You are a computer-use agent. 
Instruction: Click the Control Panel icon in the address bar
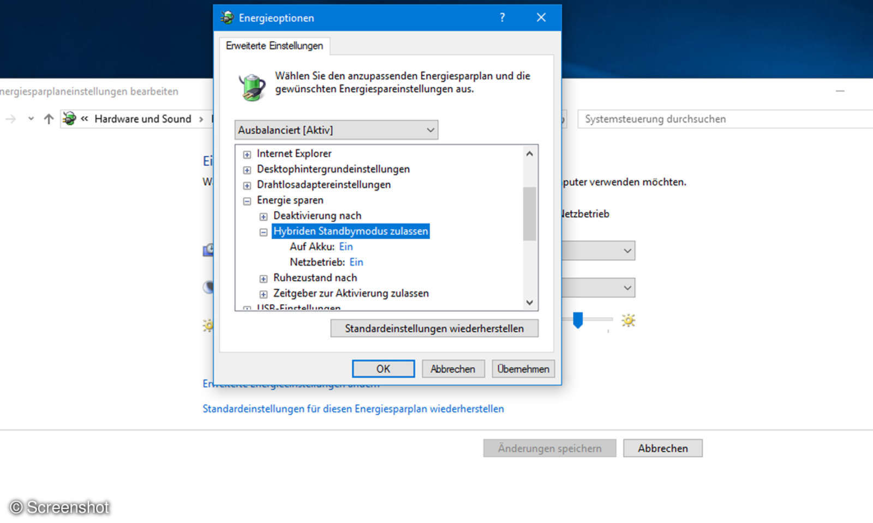click(x=69, y=119)
